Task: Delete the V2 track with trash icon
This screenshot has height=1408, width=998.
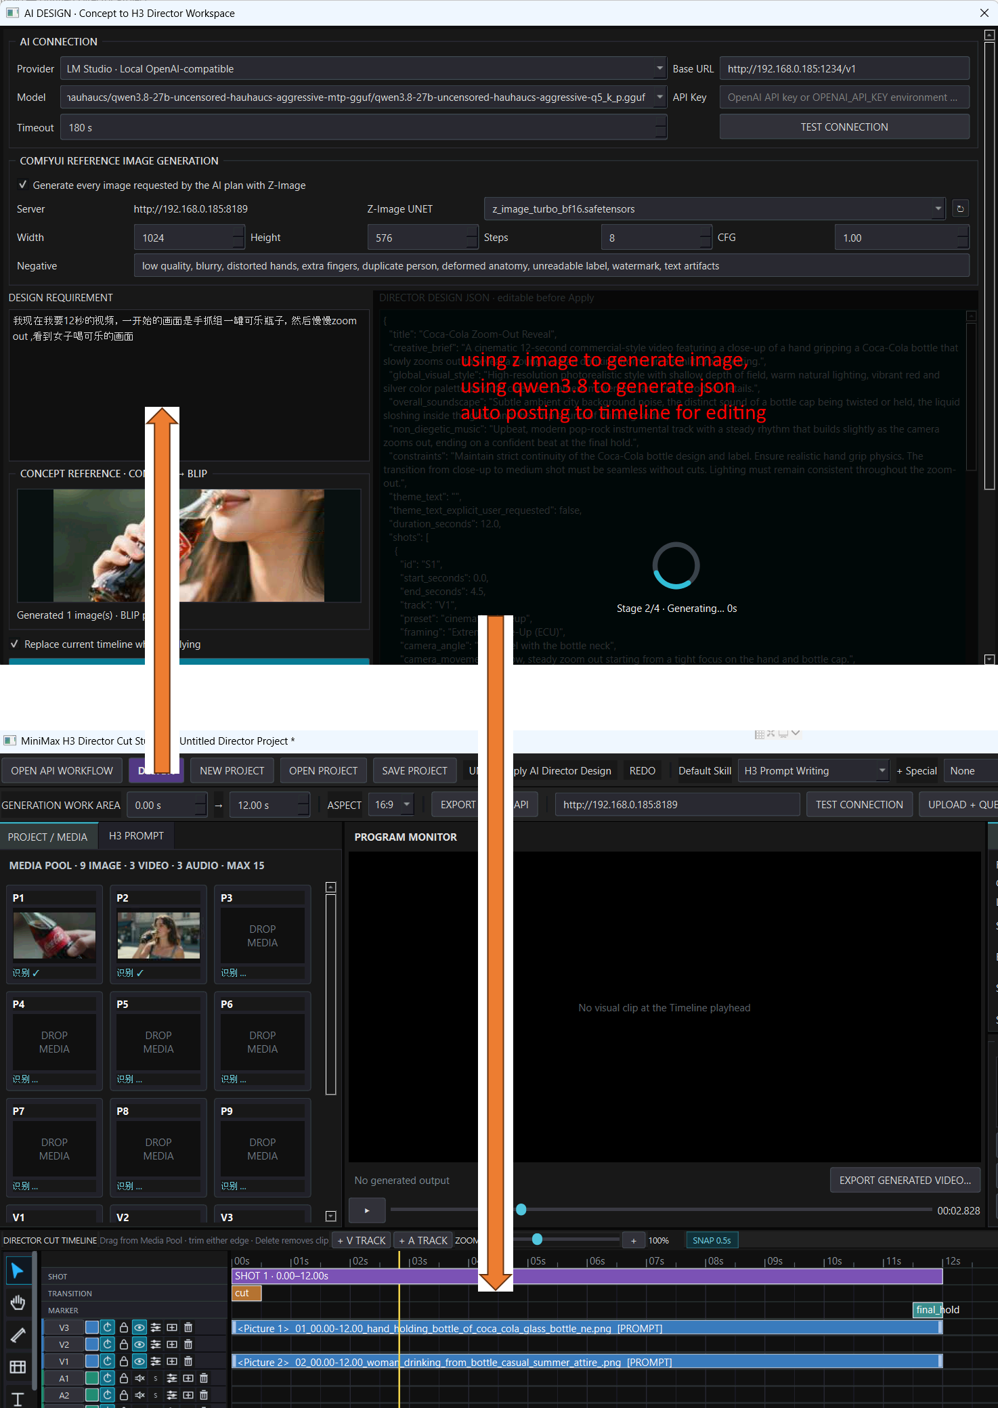Action: [188, 1344]
